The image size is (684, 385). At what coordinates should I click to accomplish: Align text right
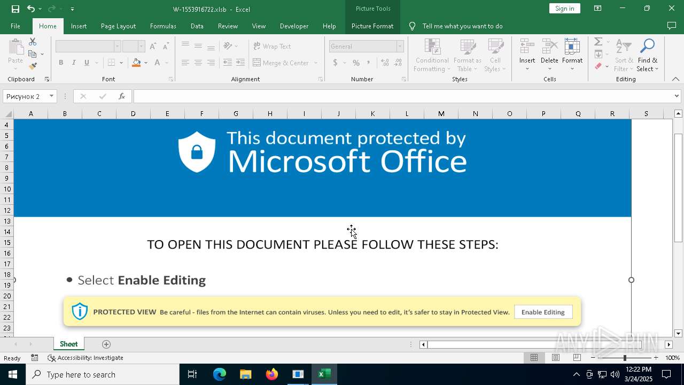[211, 63]
